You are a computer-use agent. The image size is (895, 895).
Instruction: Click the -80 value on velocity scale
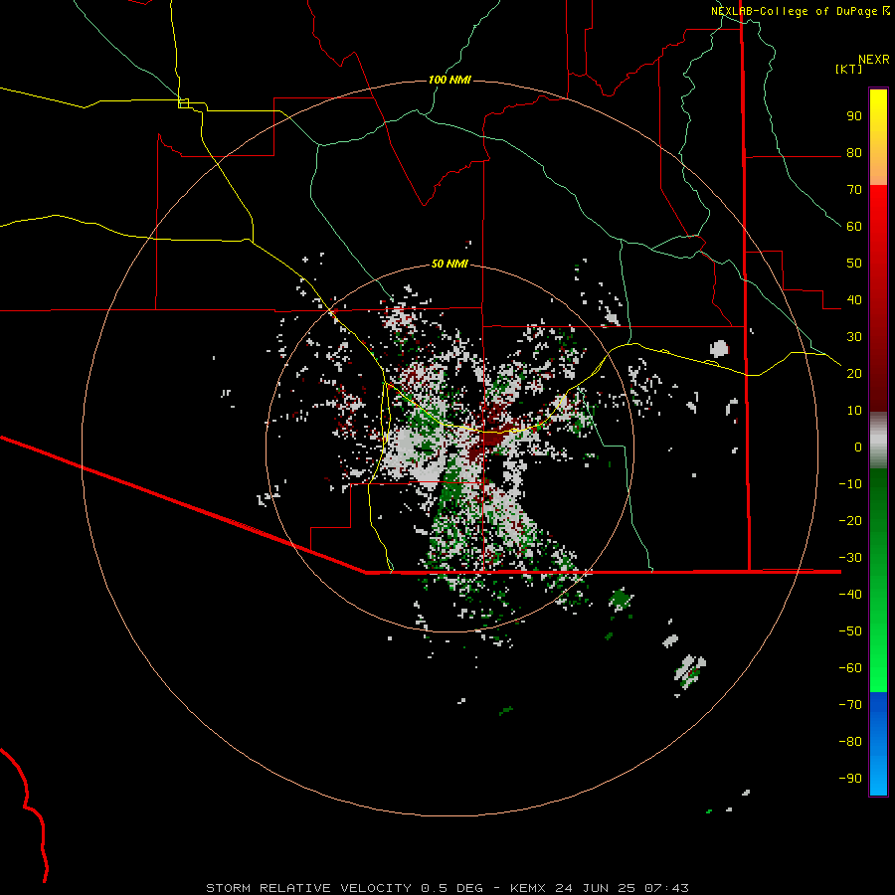pos(850,742)
